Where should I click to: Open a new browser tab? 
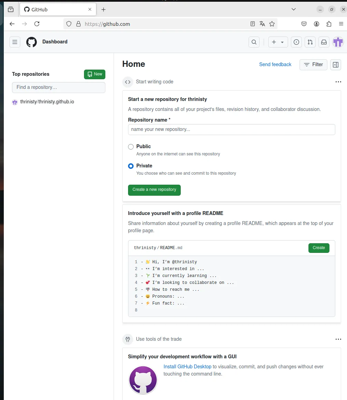pos(104,10)
